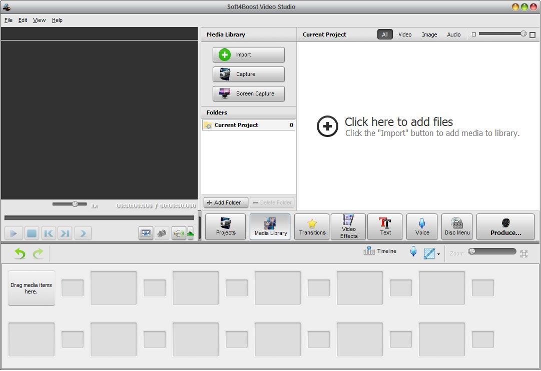
Task: Stop the preview playback
Action: [32, 233]
